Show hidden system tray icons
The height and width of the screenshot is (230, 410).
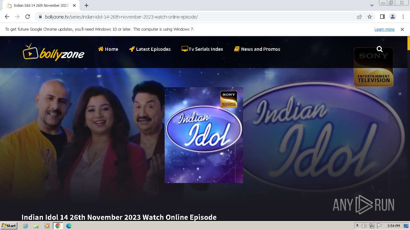[x=357, y=226]
